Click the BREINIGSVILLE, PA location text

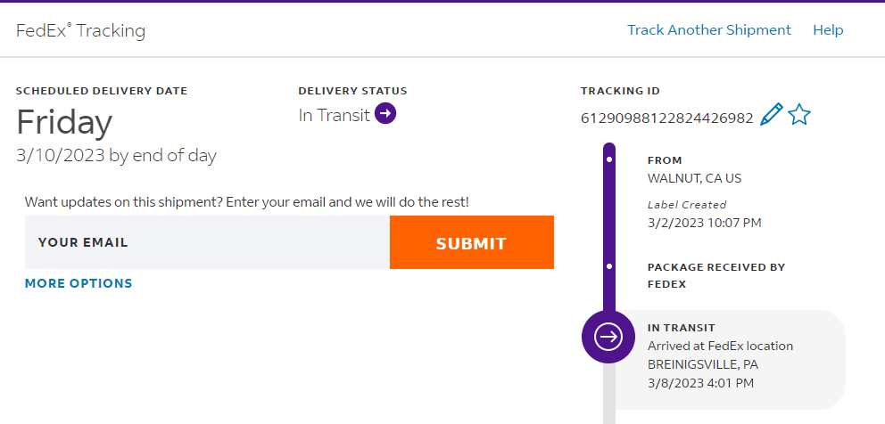pyautogui.click(x=703, y=364)
